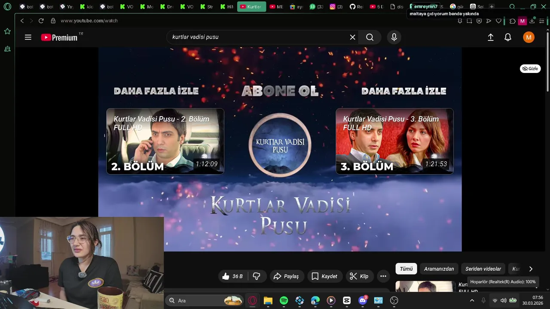Open the YouTube guide hamburger menu
The width and height of the screenshot is (550, 309).
click(28, 37)
